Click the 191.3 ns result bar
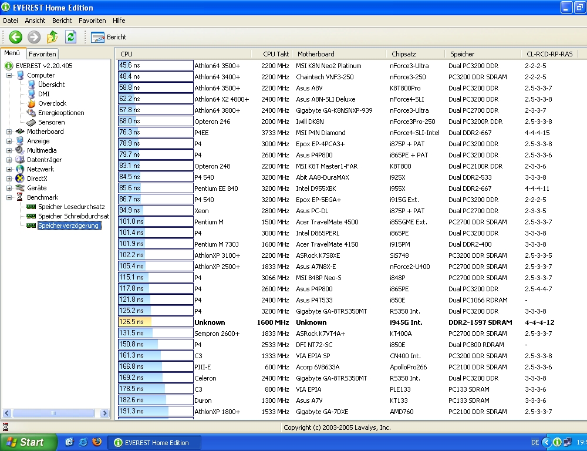 tap(156, 411)
